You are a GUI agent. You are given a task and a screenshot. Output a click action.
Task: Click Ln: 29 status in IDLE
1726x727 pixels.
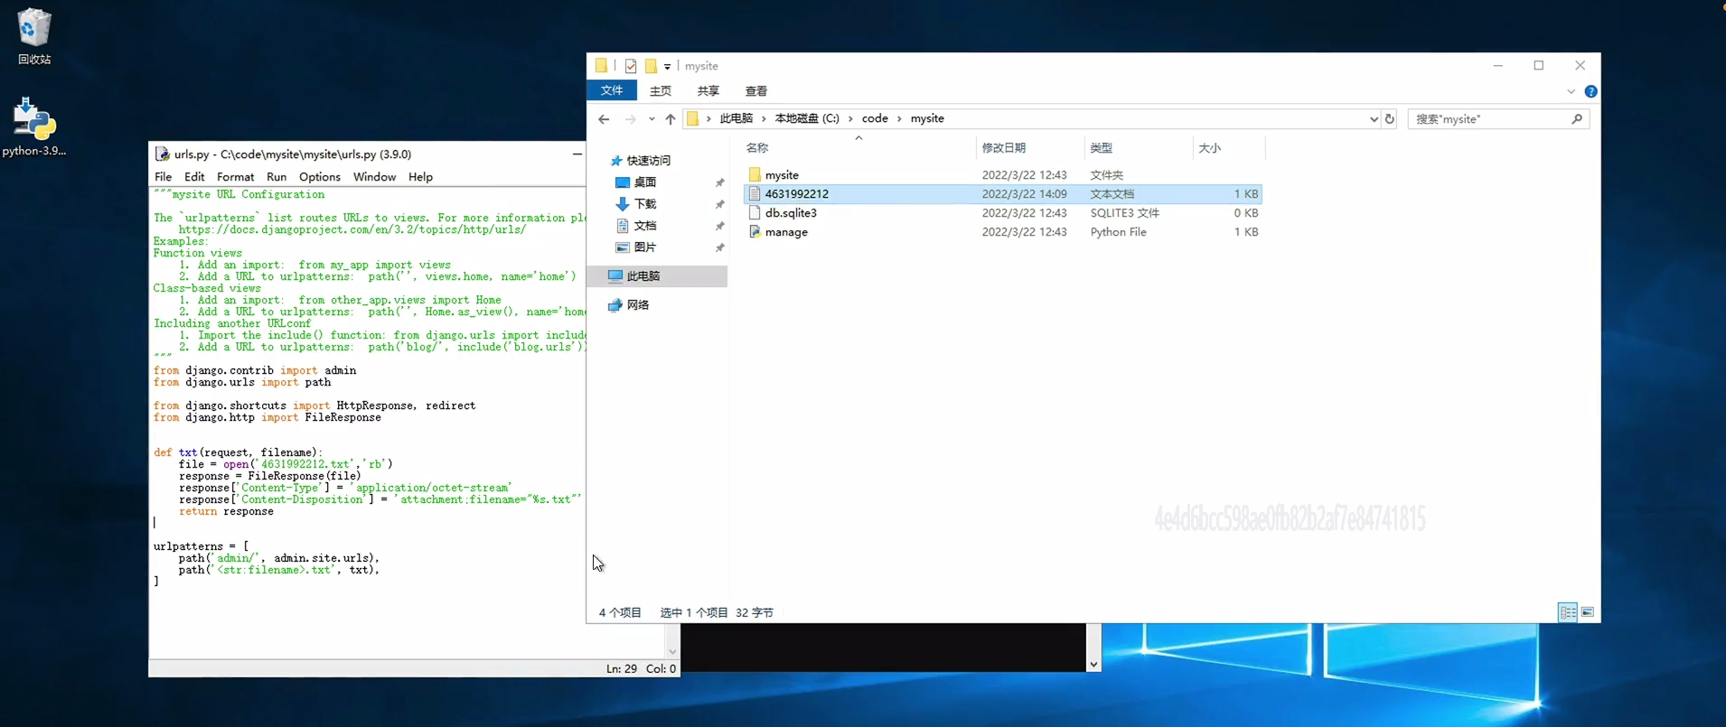621,669
